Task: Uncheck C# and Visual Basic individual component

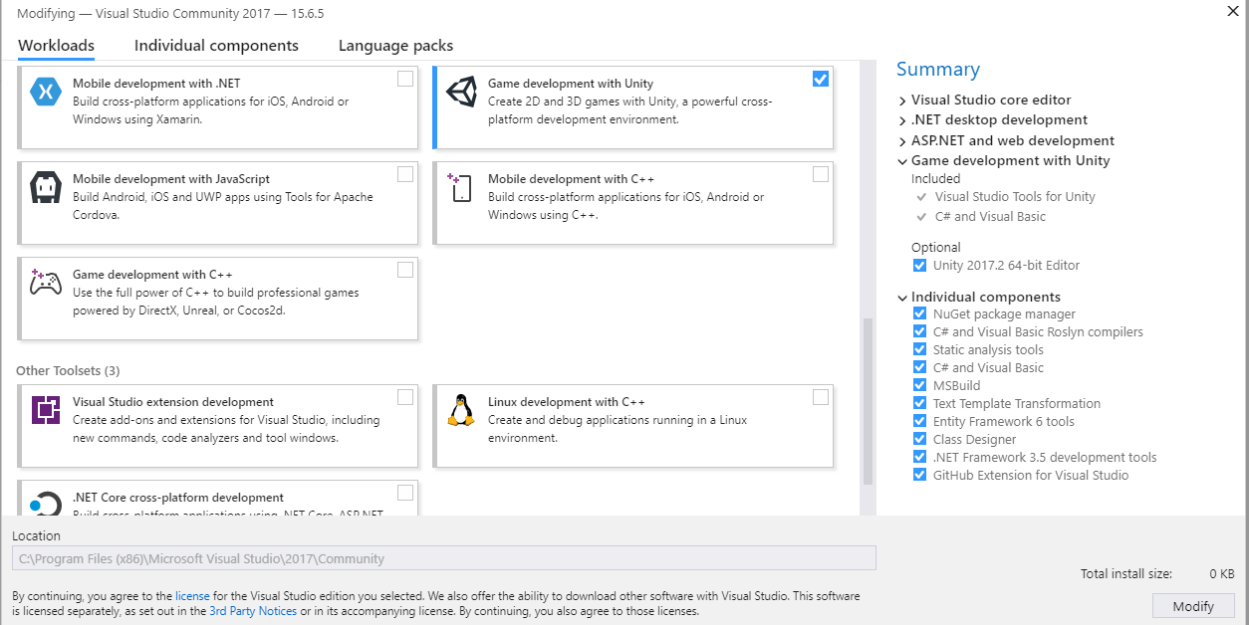Action: (919, 368)
